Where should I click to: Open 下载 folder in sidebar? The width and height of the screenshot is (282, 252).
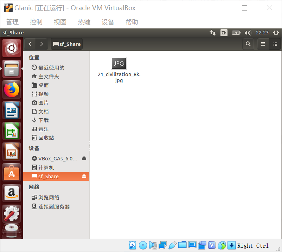pos(56,120)
